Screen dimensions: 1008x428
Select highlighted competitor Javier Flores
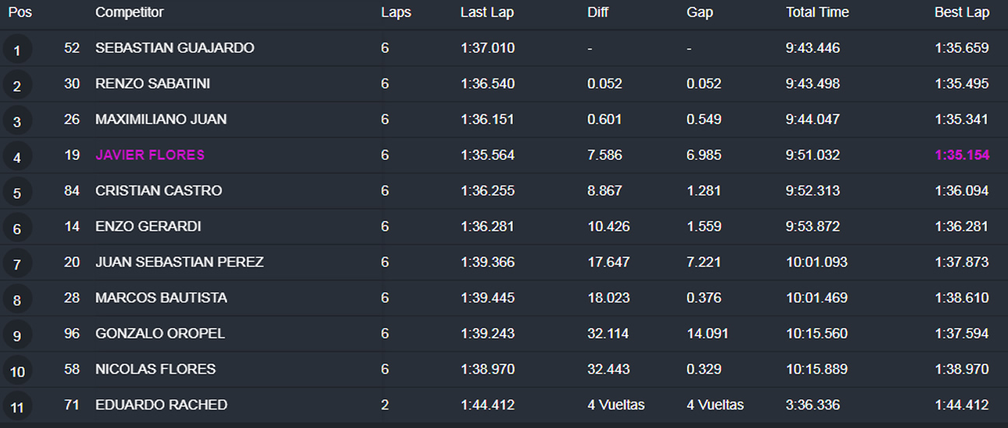[150, 155]
